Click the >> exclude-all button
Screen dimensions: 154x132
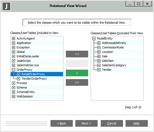click(x=77, y=82)
